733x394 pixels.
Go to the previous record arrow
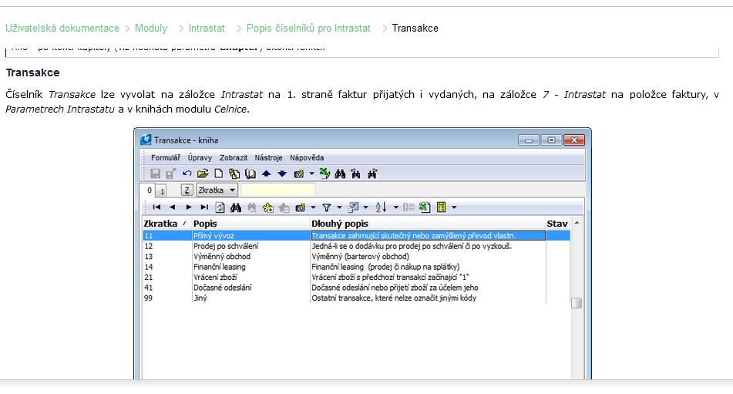coord(173,207)
